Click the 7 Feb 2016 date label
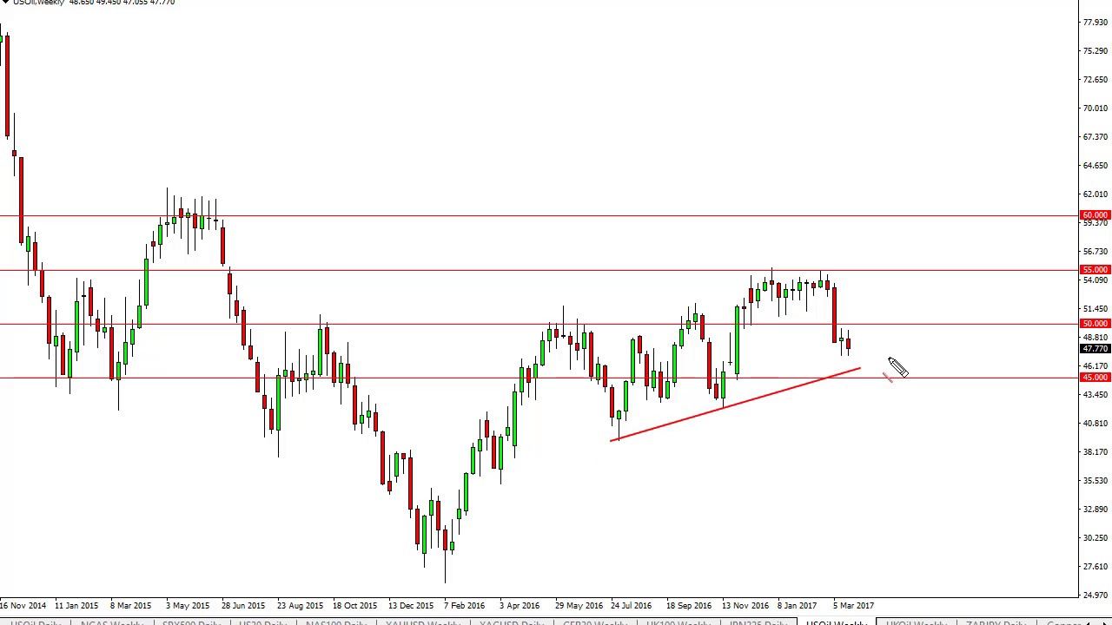 click(x=465, y=606)
